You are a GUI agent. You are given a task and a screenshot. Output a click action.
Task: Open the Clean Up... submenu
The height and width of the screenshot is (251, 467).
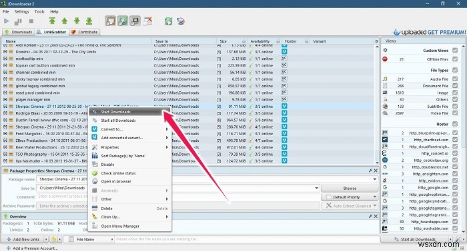click(130, 217)
